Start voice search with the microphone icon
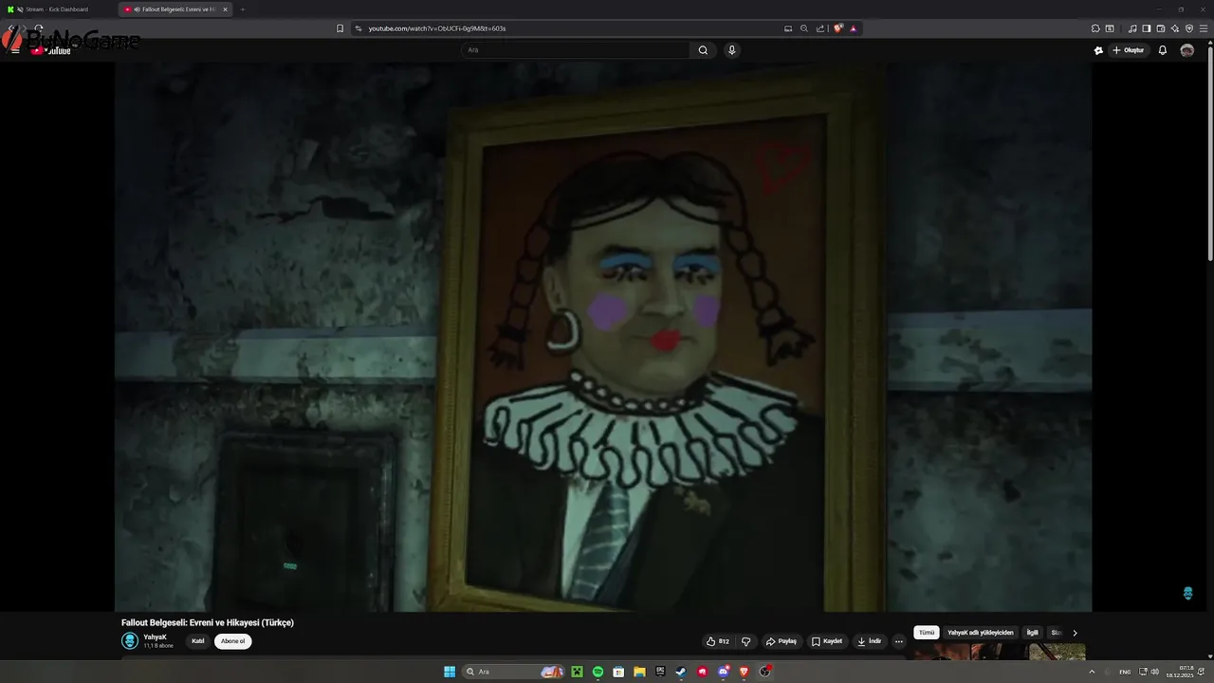This screenshot has height=683, width=1214. pos(731,50)
